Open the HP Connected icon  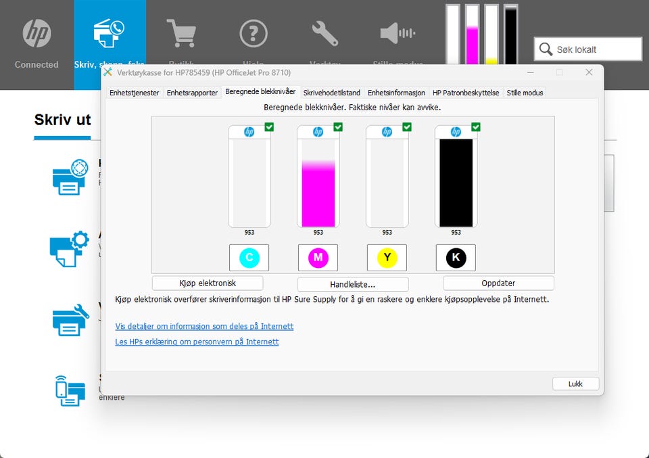(x=37, y=33)
